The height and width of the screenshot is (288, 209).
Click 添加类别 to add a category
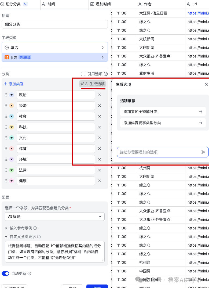coord(14,84)
